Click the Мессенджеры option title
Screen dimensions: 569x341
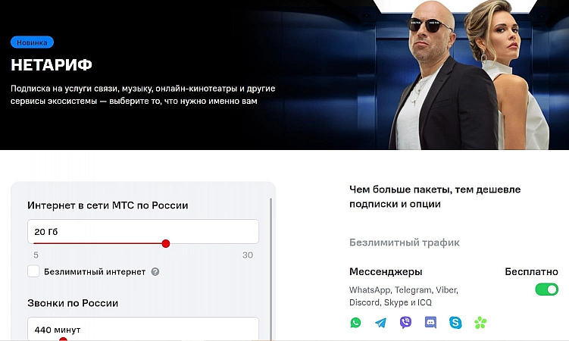(386, 272)
